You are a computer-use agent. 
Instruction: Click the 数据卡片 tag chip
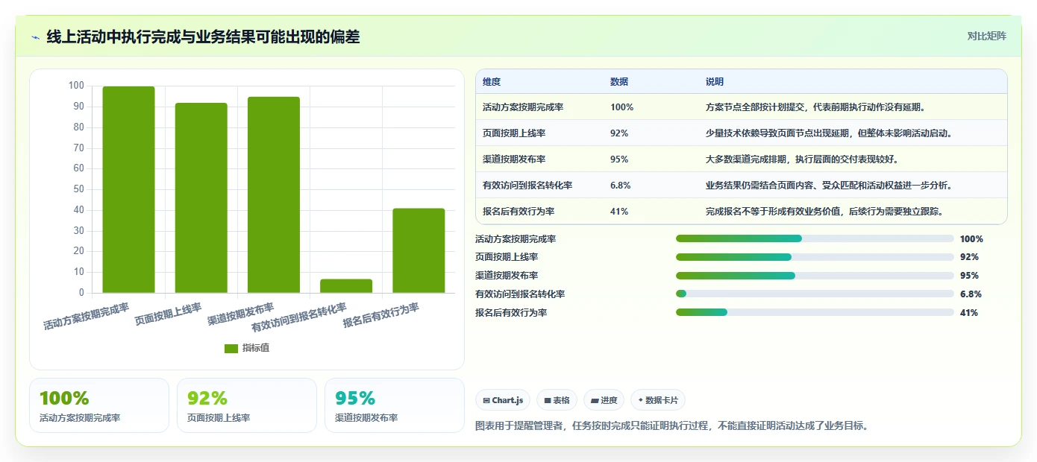(x=658, y=400)
